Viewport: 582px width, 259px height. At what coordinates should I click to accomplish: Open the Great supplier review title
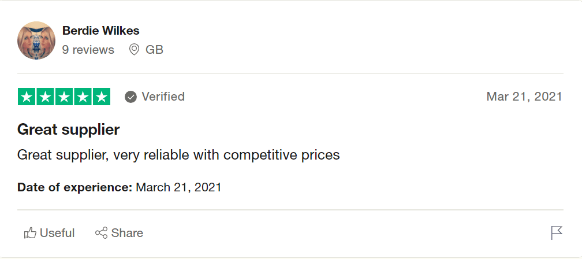click(68, 129)
